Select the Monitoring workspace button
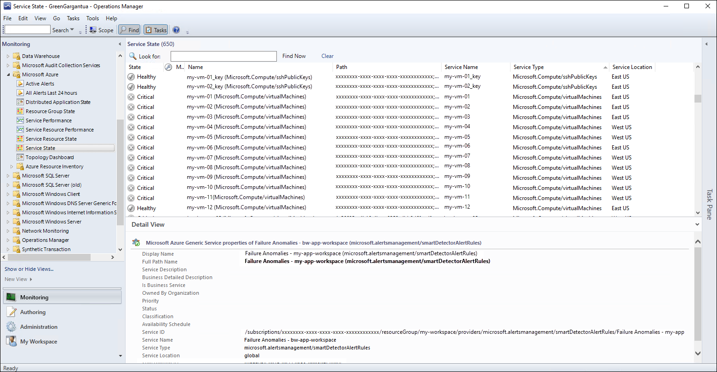Viewport: 717px width, 372px height. click(62, 298)
